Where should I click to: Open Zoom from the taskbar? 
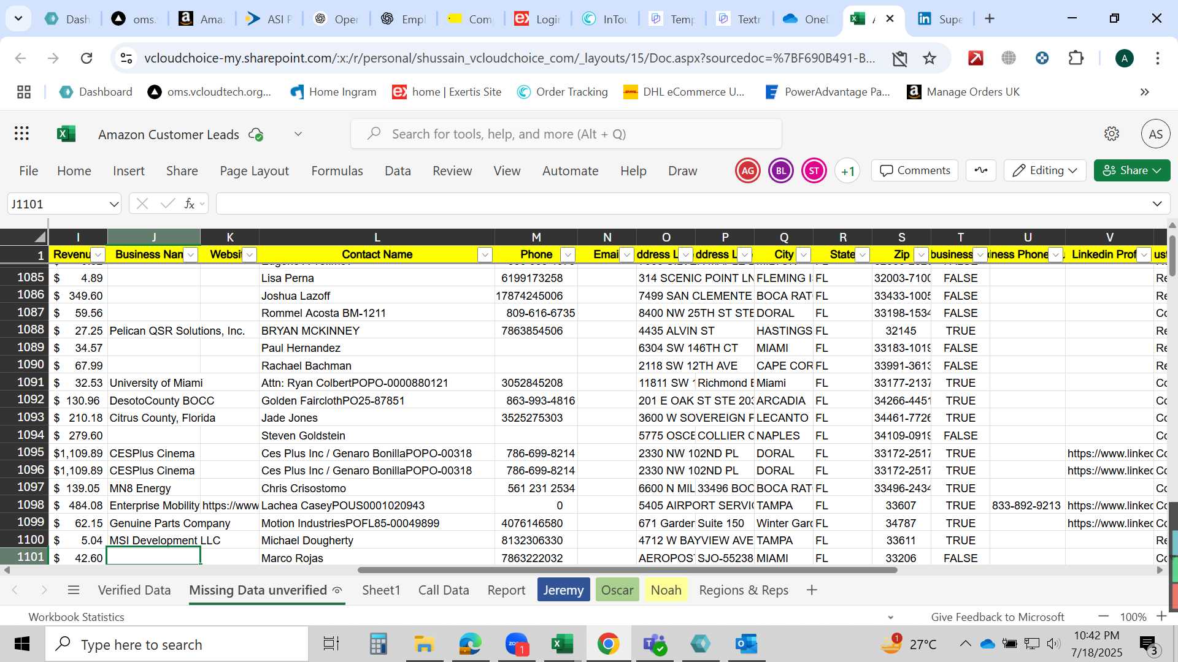pyautogui.click(x=517, y=644)
